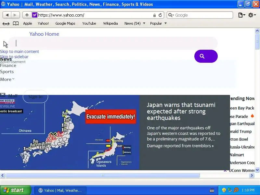This screenshot has width=260, height=195.
Task: Open Anderson Cooper trending item
Action: pyautogui.click(x=242, y=163)
